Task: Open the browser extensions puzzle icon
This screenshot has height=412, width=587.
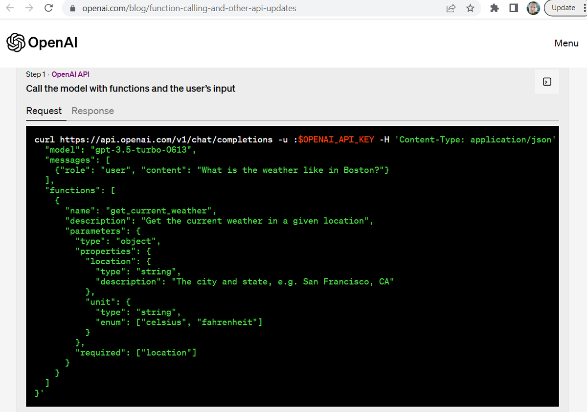Action: tap(495, 8)
